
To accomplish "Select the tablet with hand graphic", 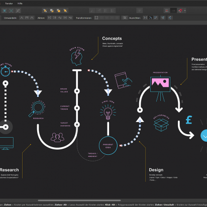I will (x=123, y=80).
